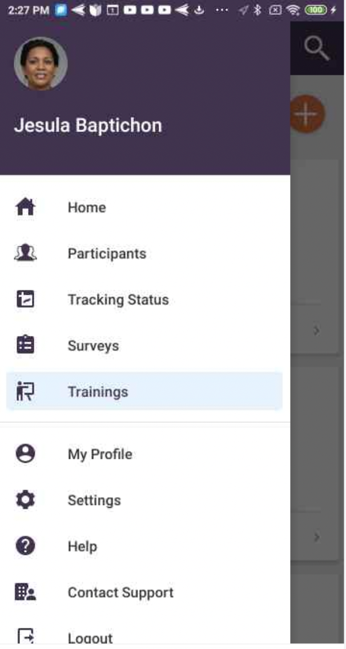The height and width of the screenshot is (649, 346).
Task: Click the Logout exit icon
Action: (x=25, y=636)
